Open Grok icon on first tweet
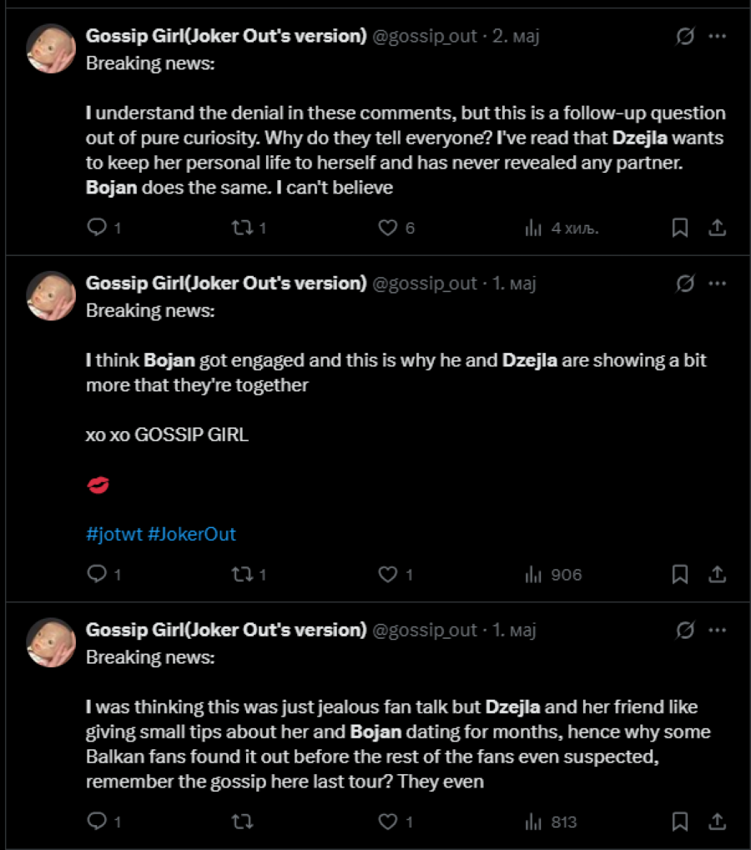Viewport: 751px width, 850px height. 684,37
